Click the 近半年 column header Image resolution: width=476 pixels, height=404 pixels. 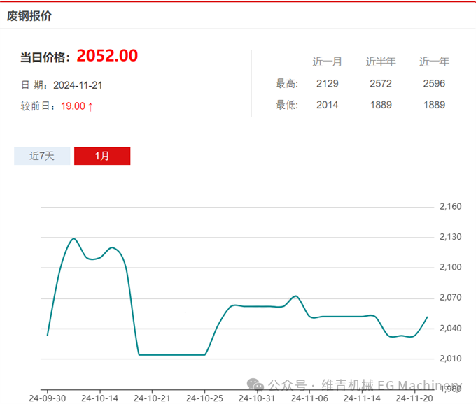click(x=381, y=62)
